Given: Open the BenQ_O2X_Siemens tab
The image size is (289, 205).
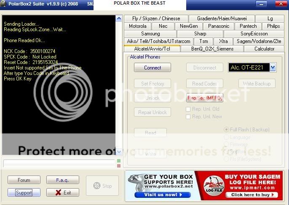Looking at the screenshot, I should click(212, 49).
